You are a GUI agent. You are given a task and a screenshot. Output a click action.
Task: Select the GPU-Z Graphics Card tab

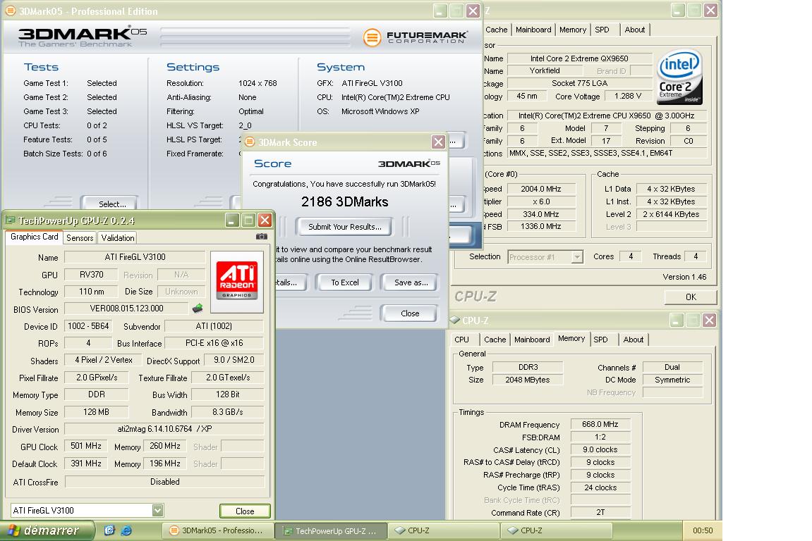(x=34, y=237)
